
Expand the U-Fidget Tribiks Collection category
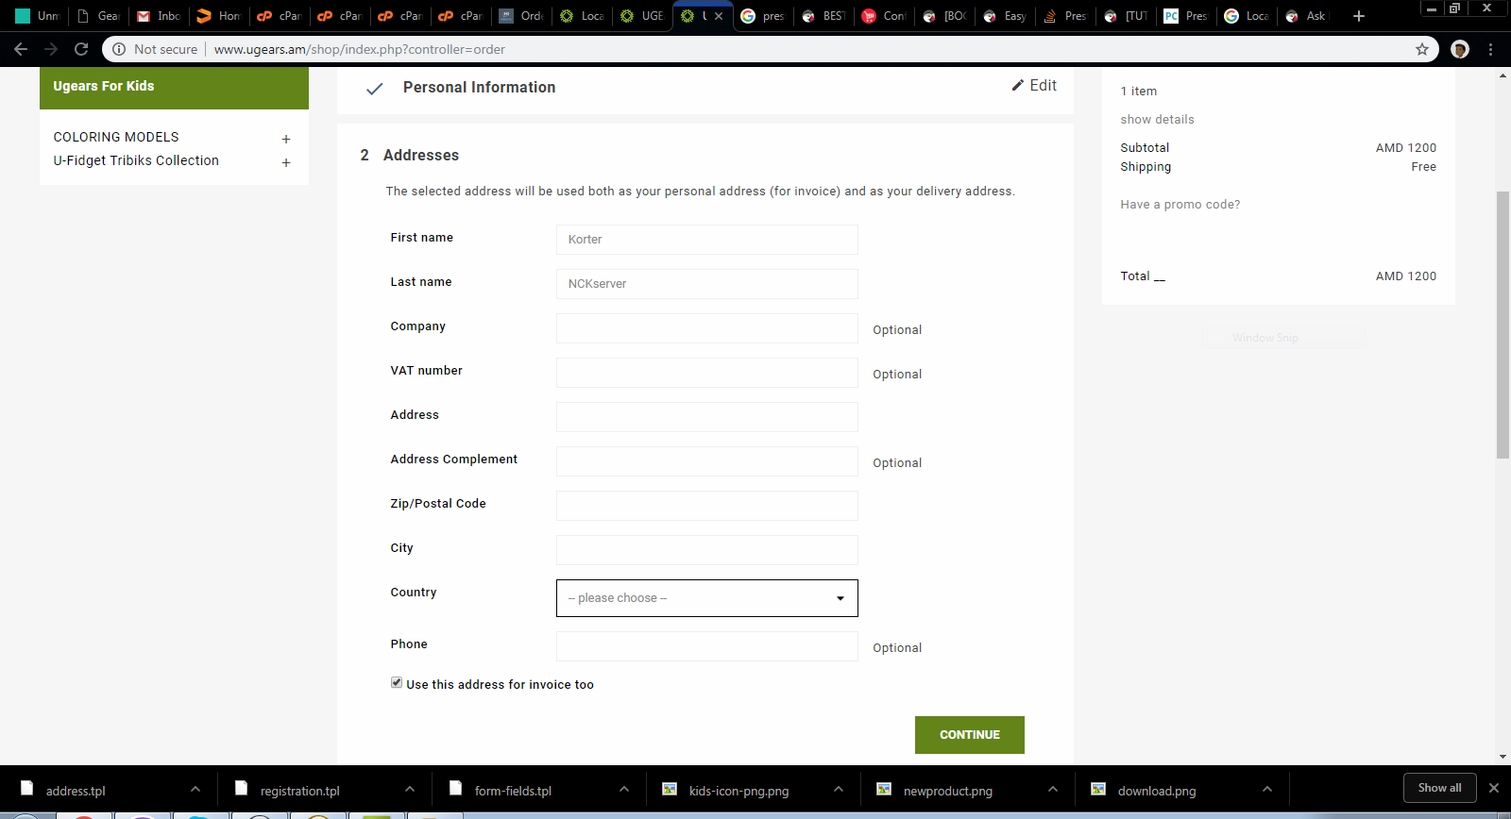coord(286,162)
